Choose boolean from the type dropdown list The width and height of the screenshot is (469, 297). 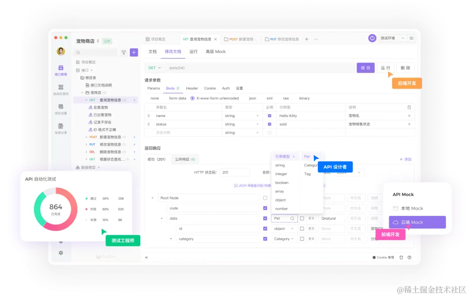pyautogui.click(x=282, y=182)
